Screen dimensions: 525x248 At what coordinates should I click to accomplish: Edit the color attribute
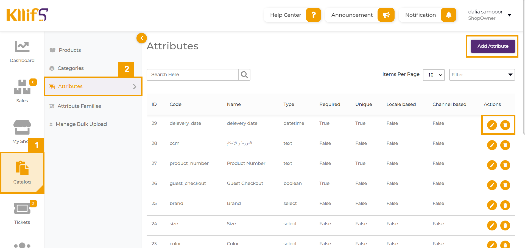[492, 245]
